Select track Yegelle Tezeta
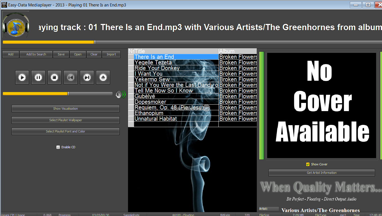Viewport: 382px width, 216px height. [x=176, y=62]
